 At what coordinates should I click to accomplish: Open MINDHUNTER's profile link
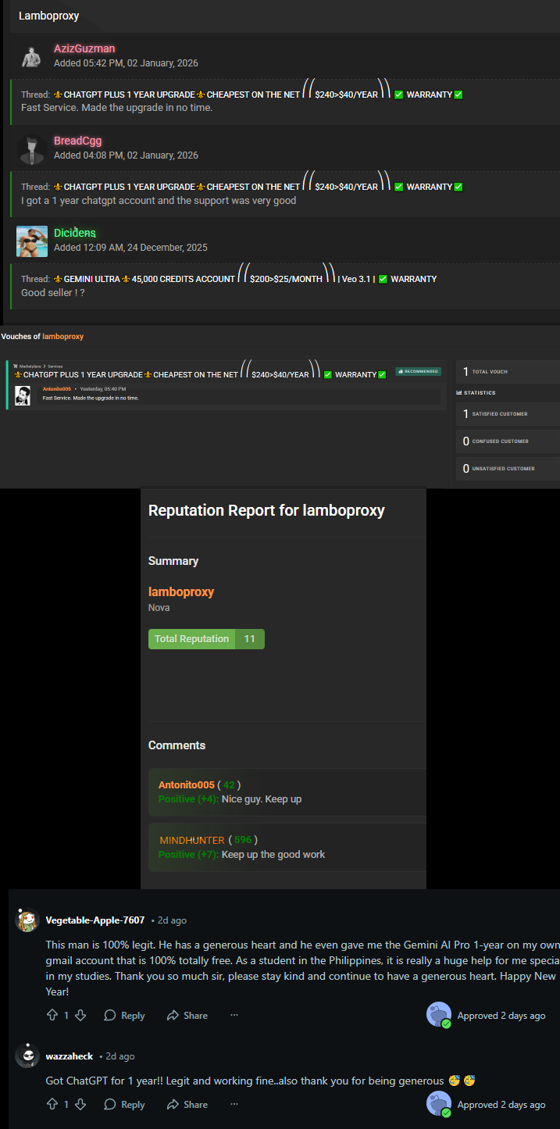(x=192, y=840)
